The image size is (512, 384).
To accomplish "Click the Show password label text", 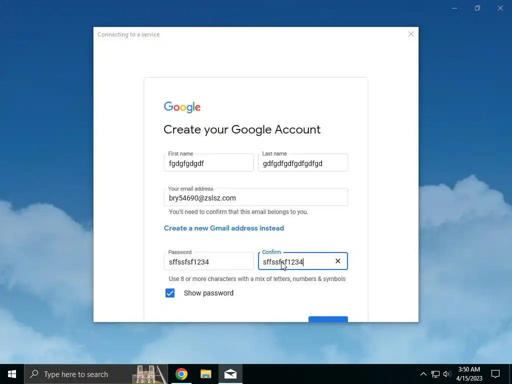I will (x=208, y=293).
